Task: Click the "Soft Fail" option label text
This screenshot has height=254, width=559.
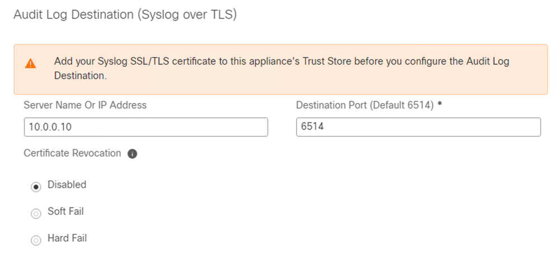Action: pyautogui.click(x=65, y=211)
